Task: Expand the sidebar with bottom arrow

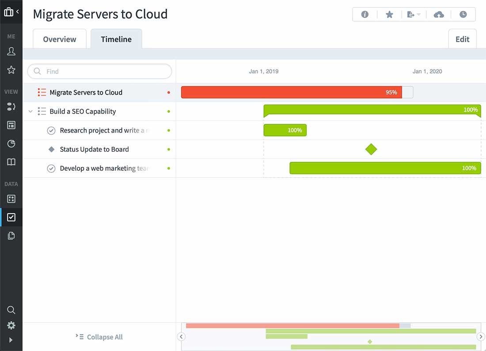Action: tap(11, 340)
